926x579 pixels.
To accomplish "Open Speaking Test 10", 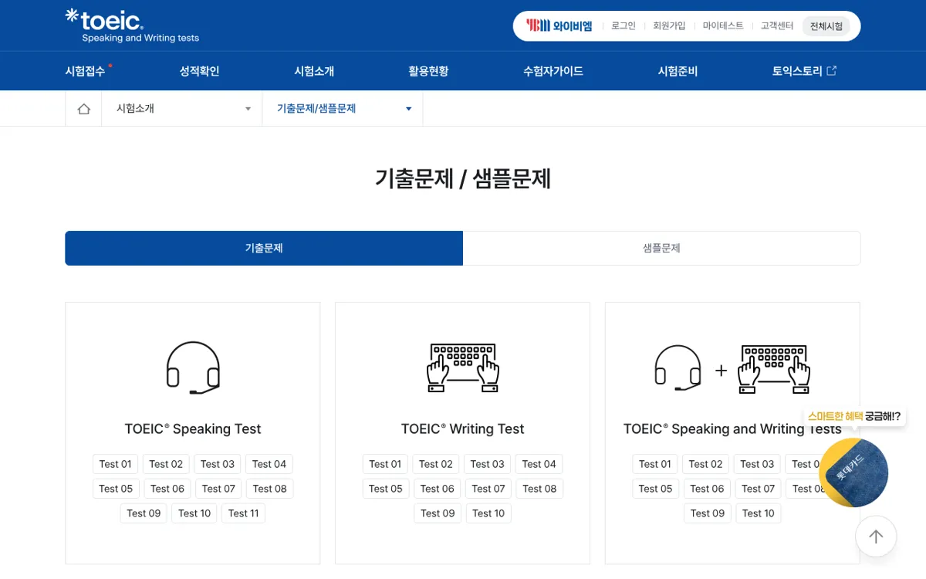I will tap(194, 513).
